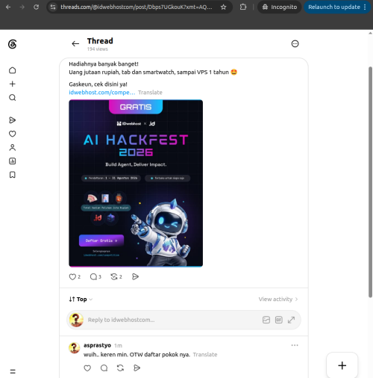The height and width of the screenshot is (378, 373).
Task: Share asprastyo's comment
Action: point(137,368)
